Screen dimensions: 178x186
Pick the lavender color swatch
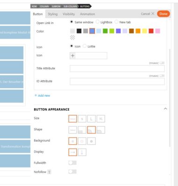pyautogui.click(x=125, y=31)
